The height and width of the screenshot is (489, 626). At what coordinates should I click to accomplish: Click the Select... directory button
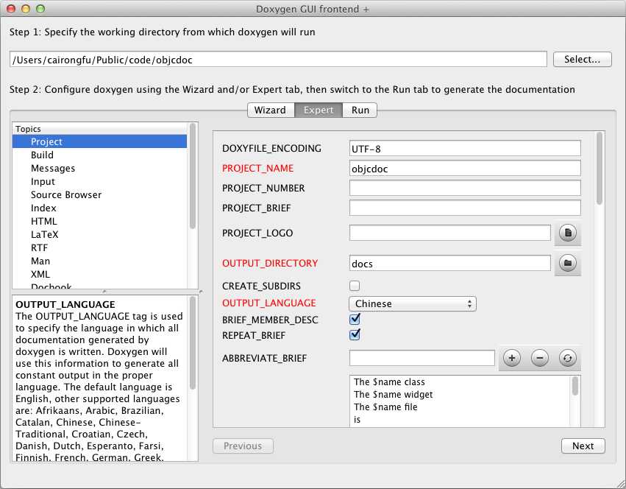point(582,59)
